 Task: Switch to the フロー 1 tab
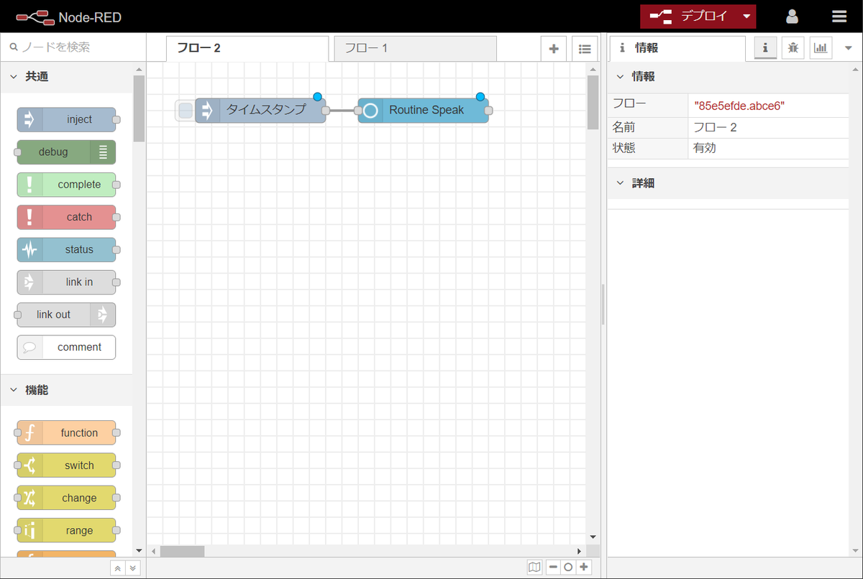click(x=415, y=49)
